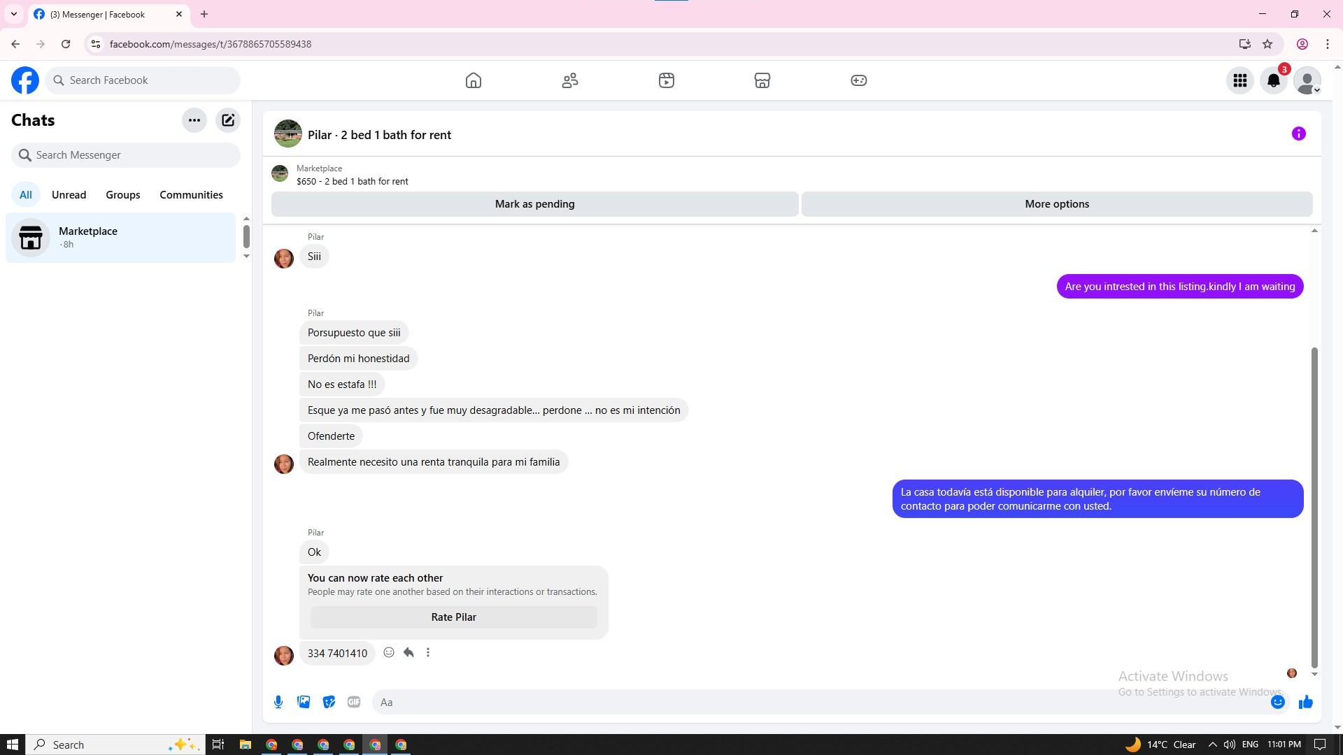The image size is (1343, 755).
Task: Switch to the Unread chats tab
Action: [69, 194]
